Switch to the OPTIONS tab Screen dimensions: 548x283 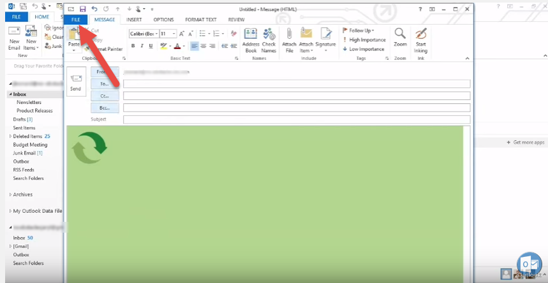click(163, 20)
